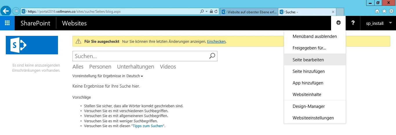Viewport: 396px width, 135px height.
Task: Open the browser tools gear icon
Action: pos(391,11)
